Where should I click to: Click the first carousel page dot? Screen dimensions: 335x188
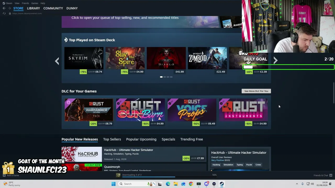(161, 77)
